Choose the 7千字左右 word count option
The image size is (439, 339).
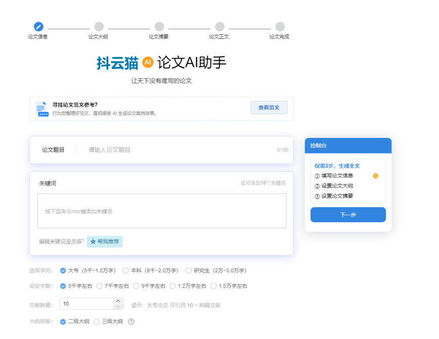pyautogui.click(x=100, y=286)
